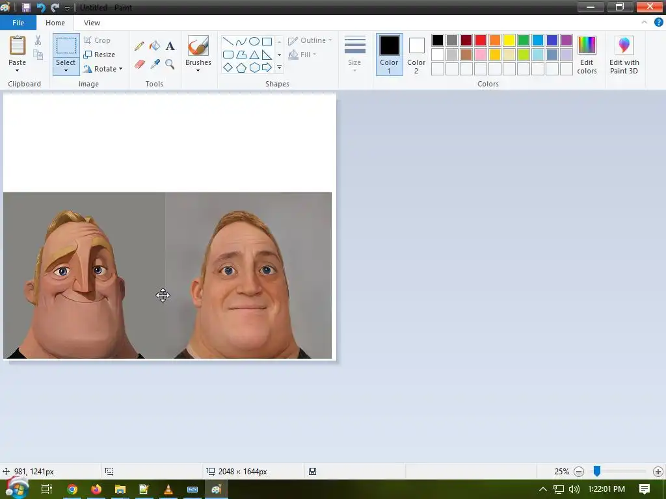Open Paint Help question mark
This screenshot has height=499, width=666.
tap(658, 23)
